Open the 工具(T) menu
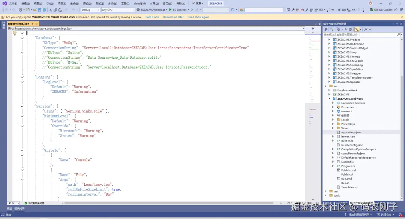Image resolution: width=405 pixels, height=219 pixels. (x=125, y=3)
